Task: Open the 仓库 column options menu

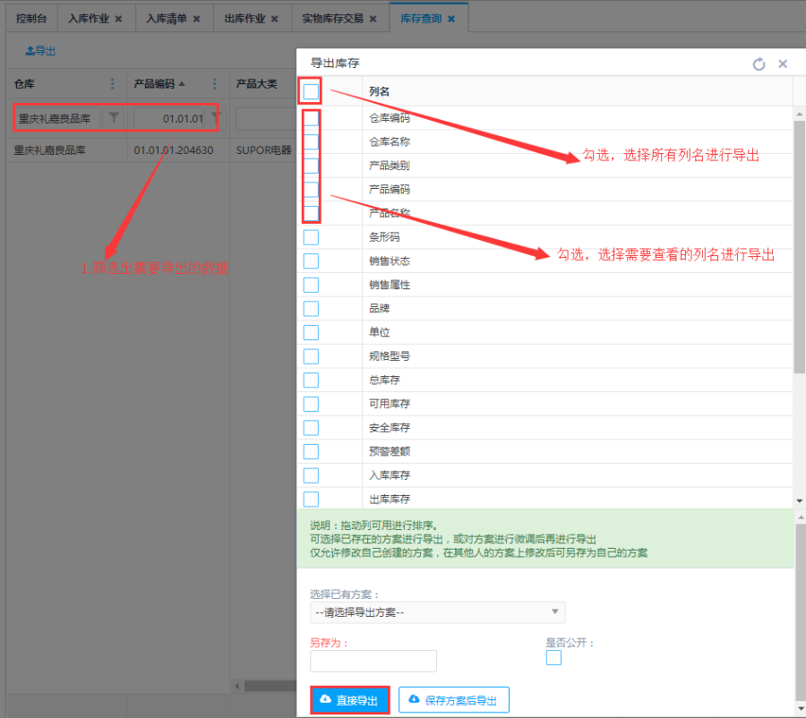Action: [x=112, y=84]
